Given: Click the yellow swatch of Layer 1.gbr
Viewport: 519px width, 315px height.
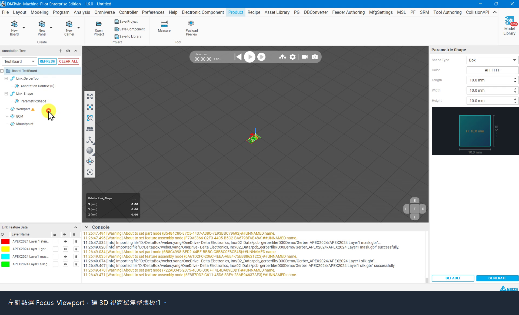Looking at the screenshot, I should (5, 249).
